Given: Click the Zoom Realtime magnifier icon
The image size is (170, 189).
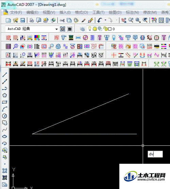Looking at the screenshot, I should [x=131, y=20].
